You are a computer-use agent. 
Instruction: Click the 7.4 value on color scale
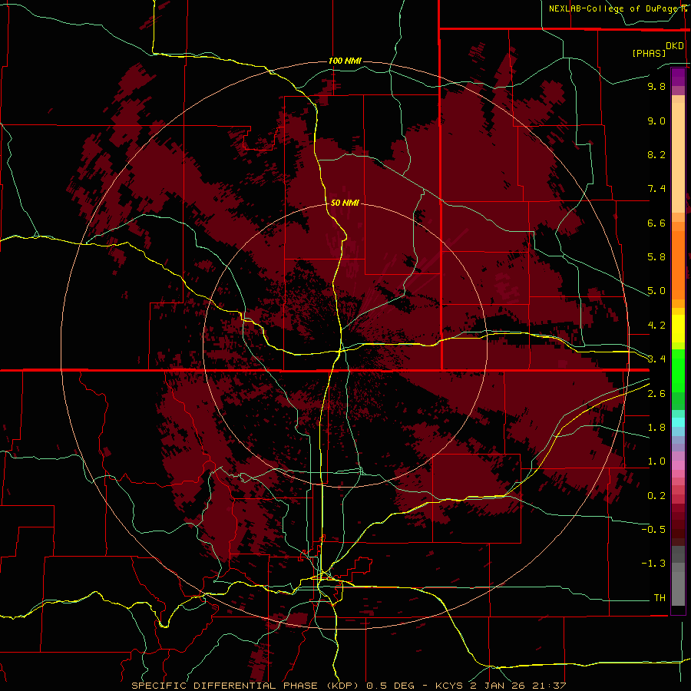(x=656, y=189)
